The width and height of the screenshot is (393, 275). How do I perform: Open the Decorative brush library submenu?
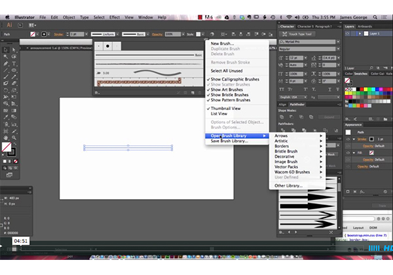coord(297,156)
